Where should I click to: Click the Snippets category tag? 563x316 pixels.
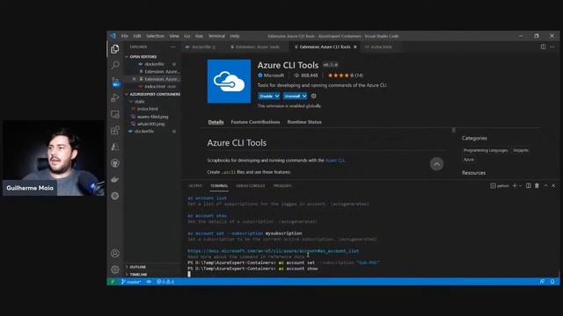[521, 150]
